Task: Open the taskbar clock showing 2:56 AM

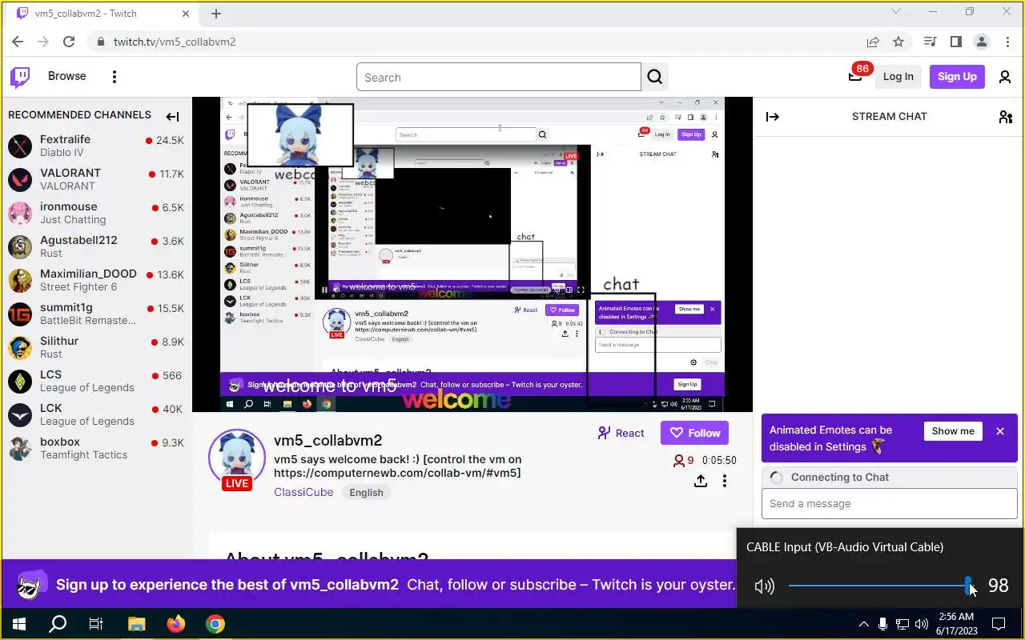Action: pyautogui.click(x=955, y=623)
